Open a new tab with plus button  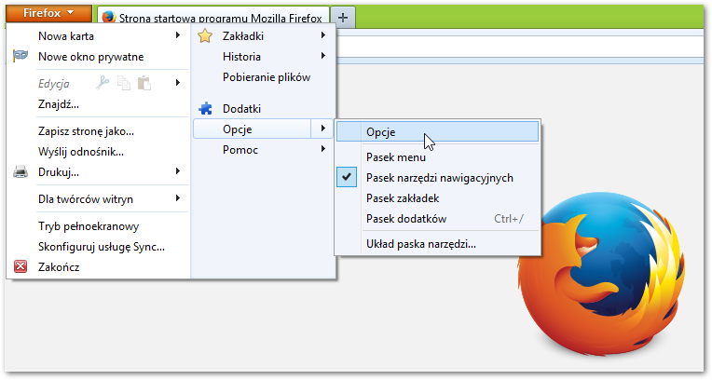click(x=343, y=18)
